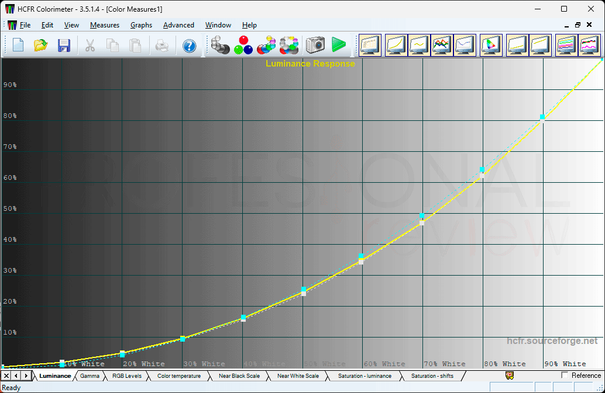This screenshot has height=393, width=605.
Task: Open the Graphs menu
Action: pyautogui.click(x=141, y=25)
